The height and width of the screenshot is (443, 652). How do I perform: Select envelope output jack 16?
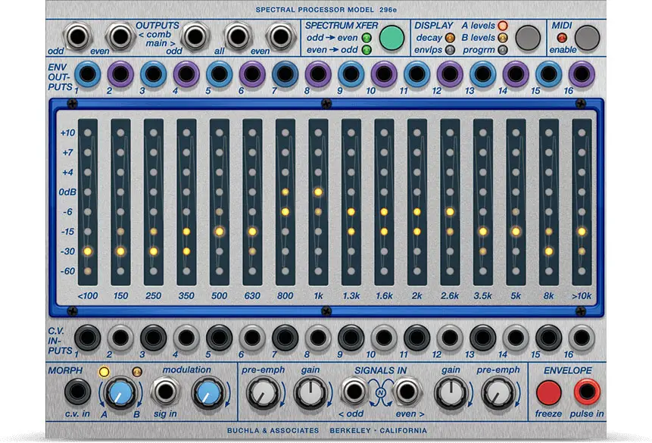582,74
